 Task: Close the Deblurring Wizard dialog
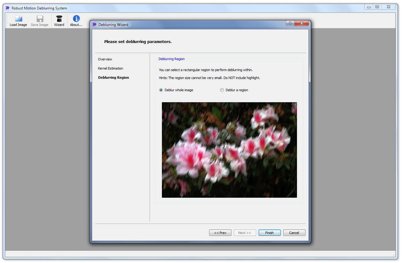301,24
